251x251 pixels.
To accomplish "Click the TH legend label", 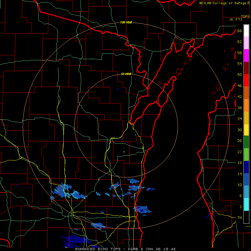I will click(x=240, y=218).
